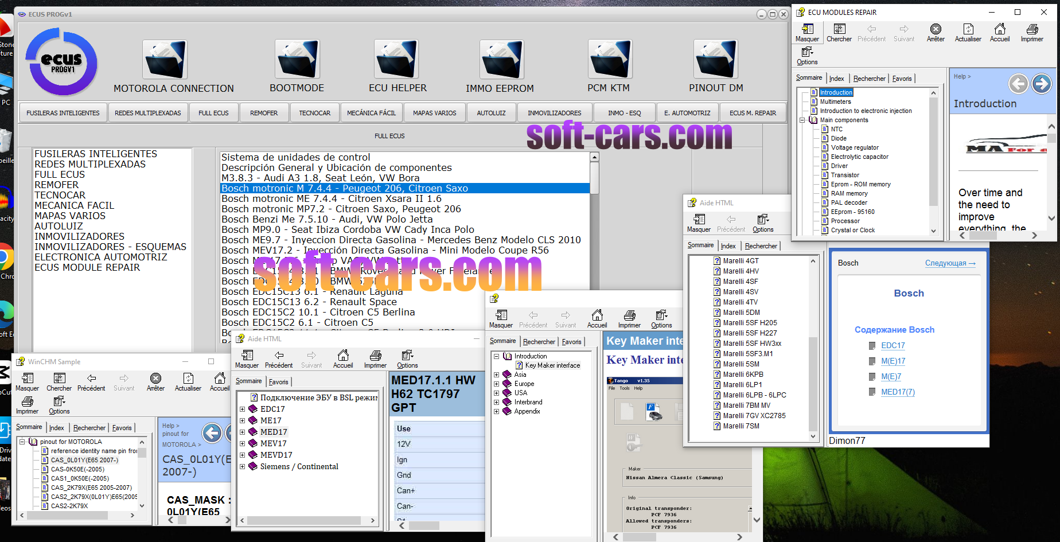1060x542 pixels.
Task: Click Imprimer in MED17 Aide HTML window
Action: pyautogui.click(x=375, y=359)
